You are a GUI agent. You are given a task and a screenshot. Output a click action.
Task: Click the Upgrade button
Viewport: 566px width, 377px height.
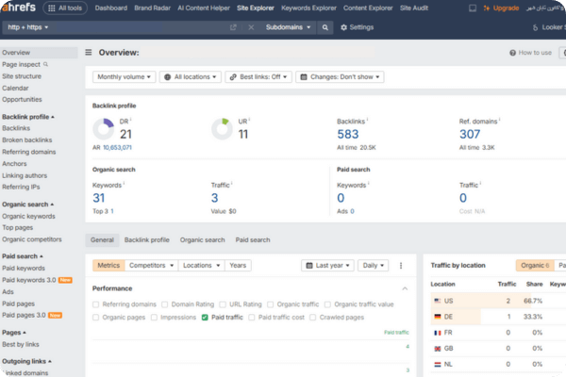[x=501, y=8]
